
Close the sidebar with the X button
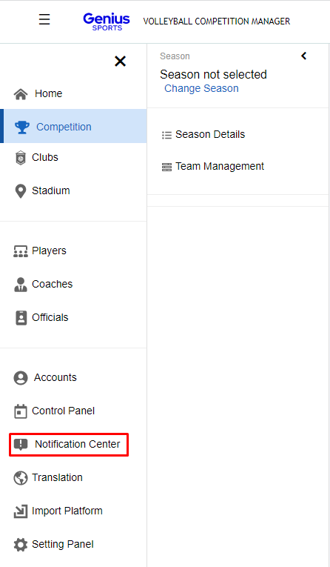[x=120, y=61]
